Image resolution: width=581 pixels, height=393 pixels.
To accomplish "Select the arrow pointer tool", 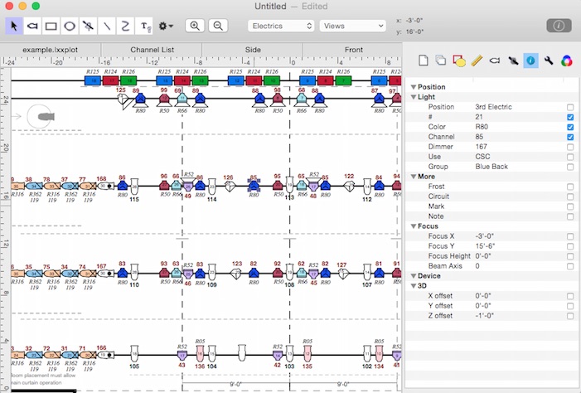I will point(14,26).
